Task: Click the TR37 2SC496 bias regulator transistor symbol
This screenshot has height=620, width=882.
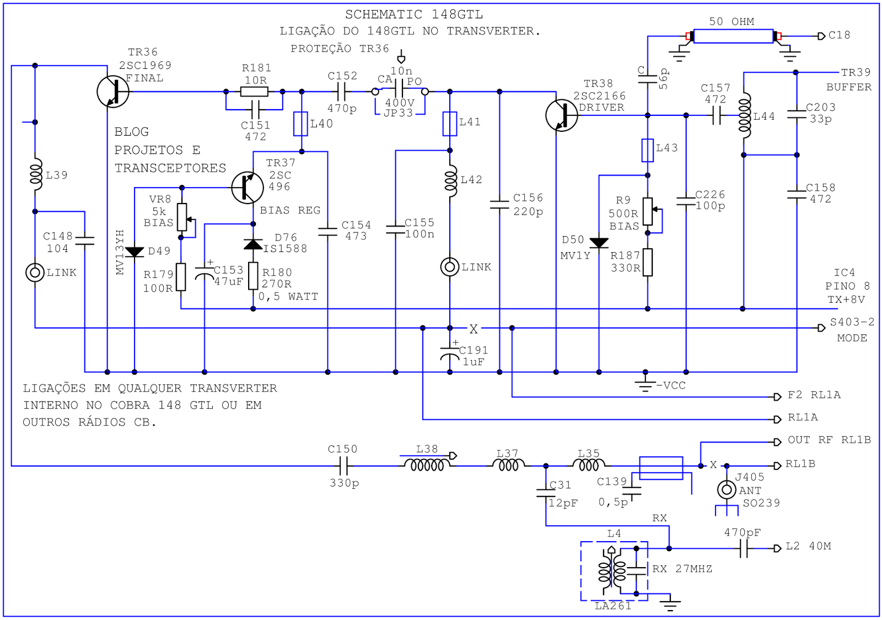Action: click(248, 188)
